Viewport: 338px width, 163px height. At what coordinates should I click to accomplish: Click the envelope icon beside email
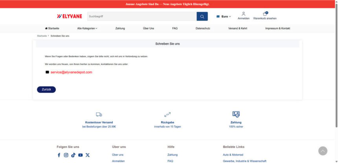coord(47,72)
